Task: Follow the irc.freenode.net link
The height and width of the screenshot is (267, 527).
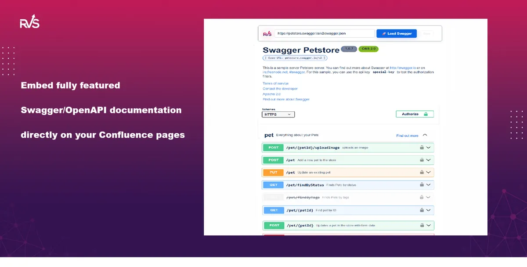Action: point(275,72)
